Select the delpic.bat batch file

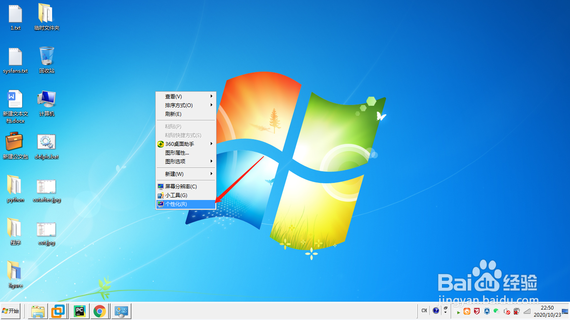(46, 147)
